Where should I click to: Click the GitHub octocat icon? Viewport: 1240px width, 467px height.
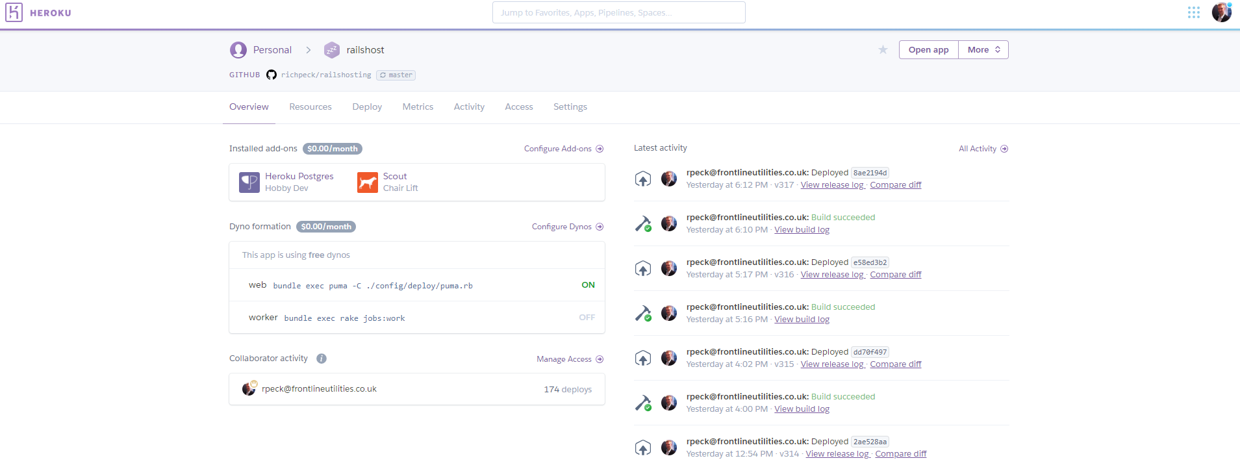(x=272, y=75)
